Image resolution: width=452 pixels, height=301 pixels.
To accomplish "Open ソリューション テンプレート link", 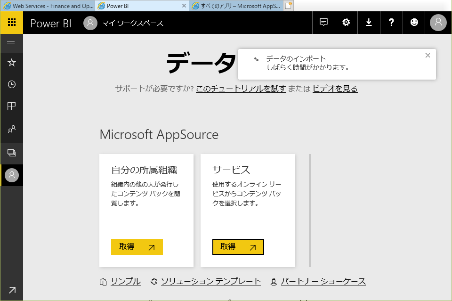I will (x=211, y=281).
